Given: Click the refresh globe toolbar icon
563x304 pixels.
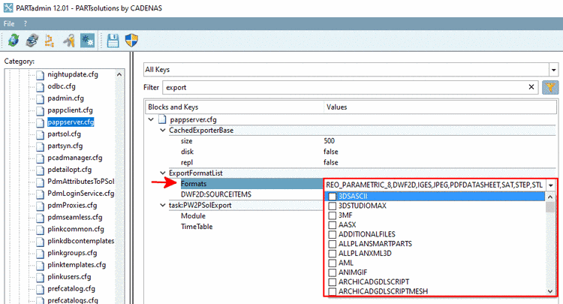Looking at the screenshot, I should [x=14, y=41].
